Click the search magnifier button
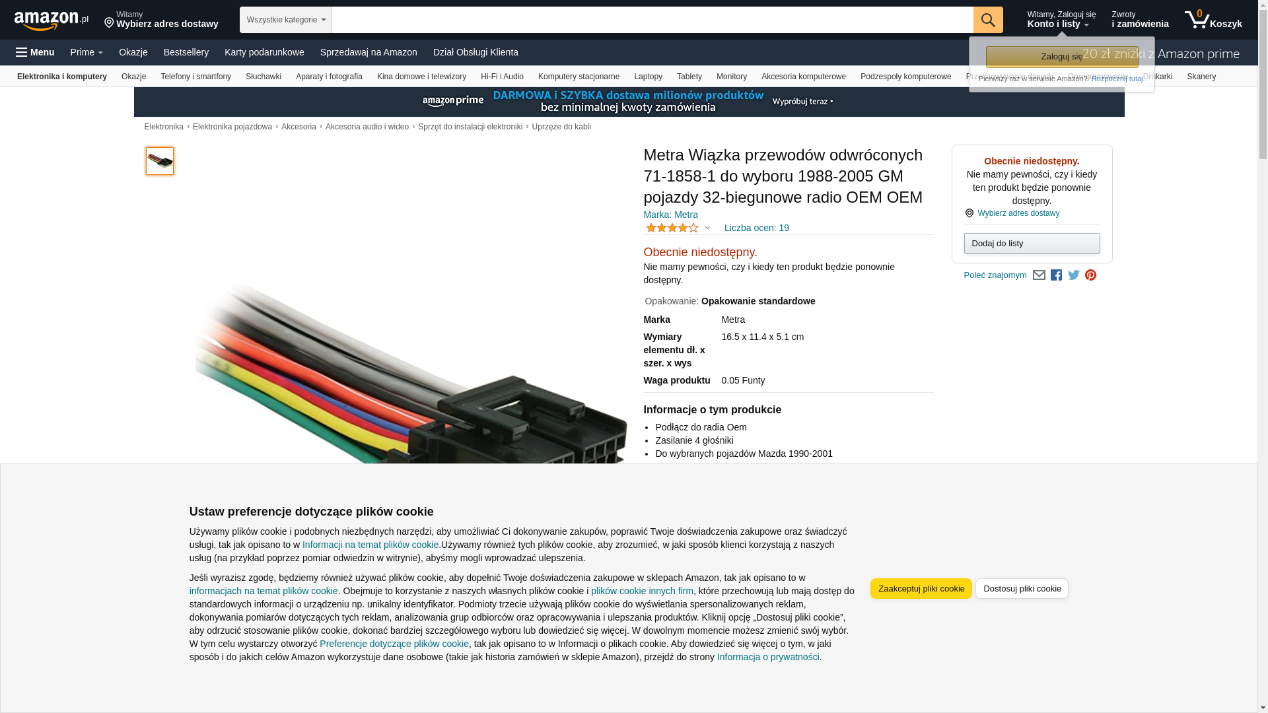1268x713 pixels. (988, 20)
